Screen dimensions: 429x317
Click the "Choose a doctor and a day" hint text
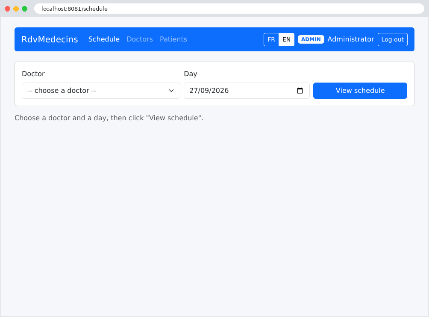[x=109, y=118]
